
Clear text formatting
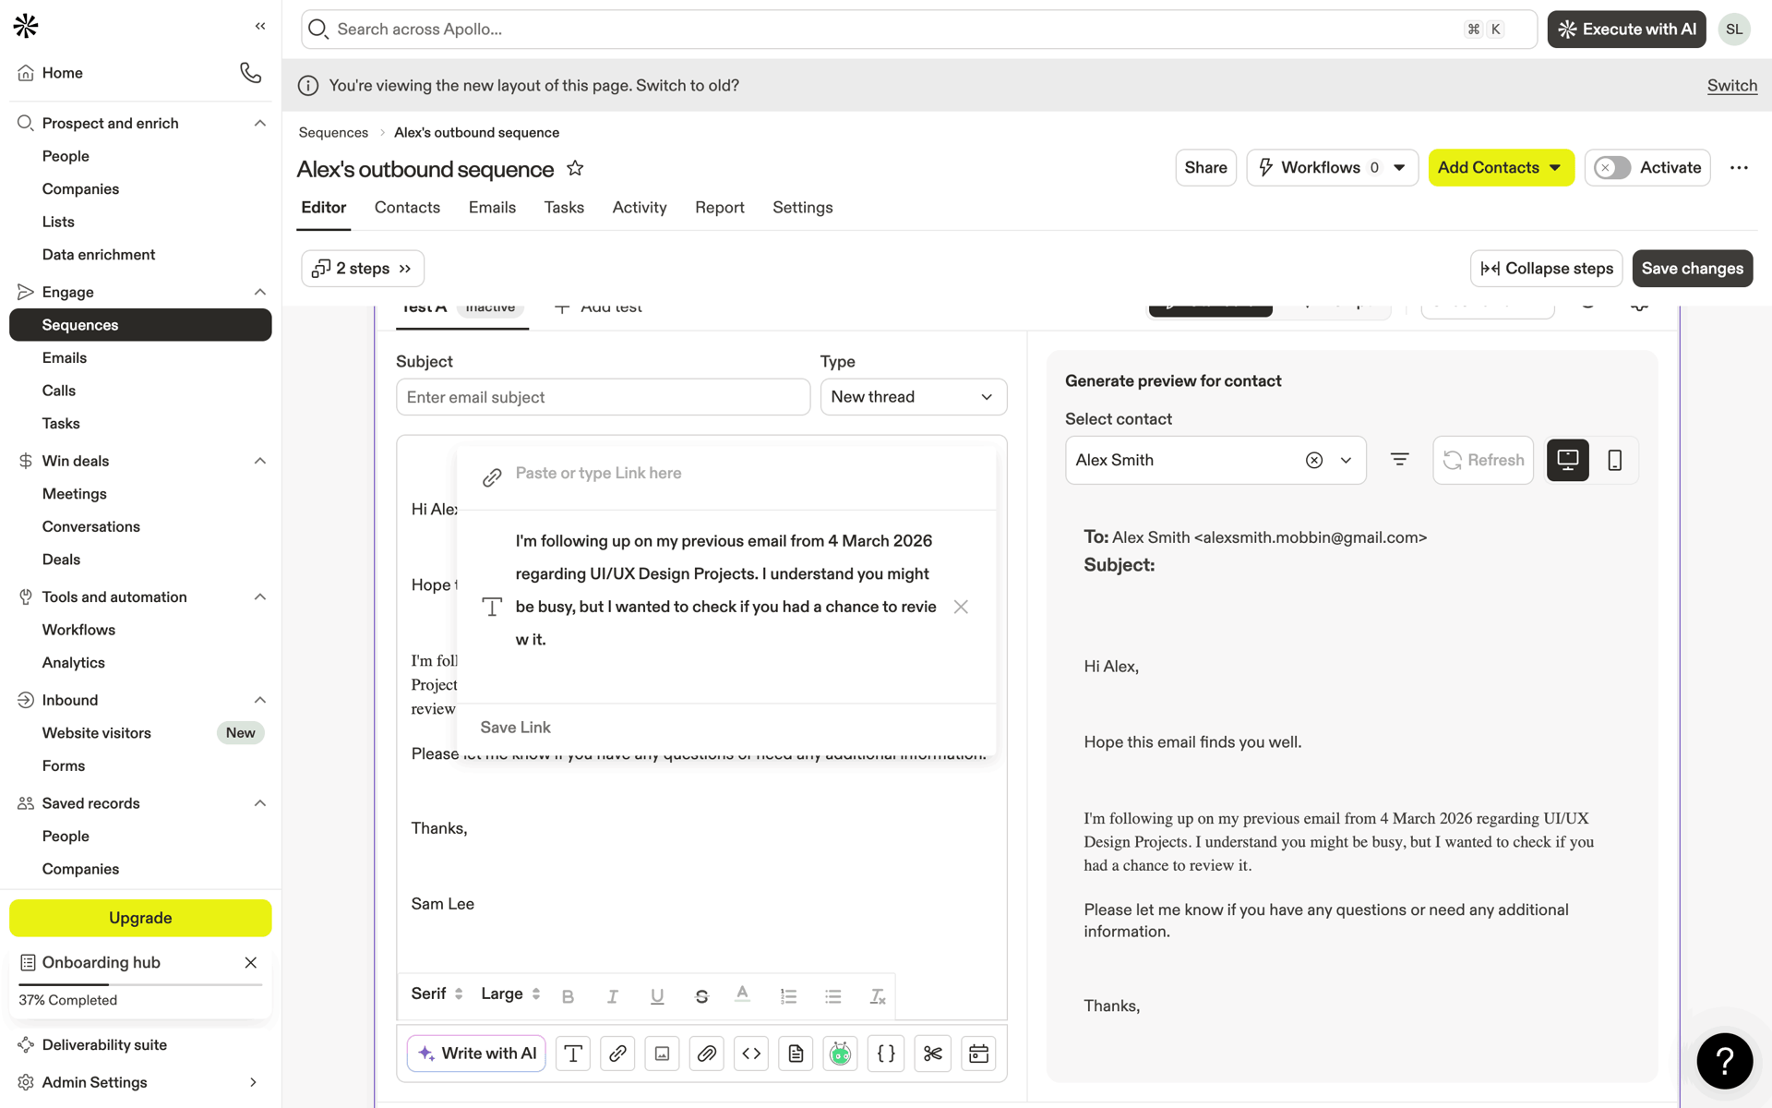point(878,996)
